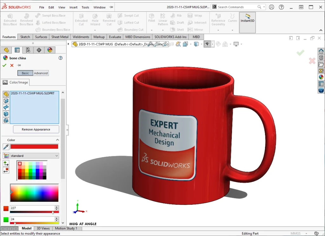Click the appearance help question icon
The height and width of the screenshot is (236, 325).
coord(61,58)
